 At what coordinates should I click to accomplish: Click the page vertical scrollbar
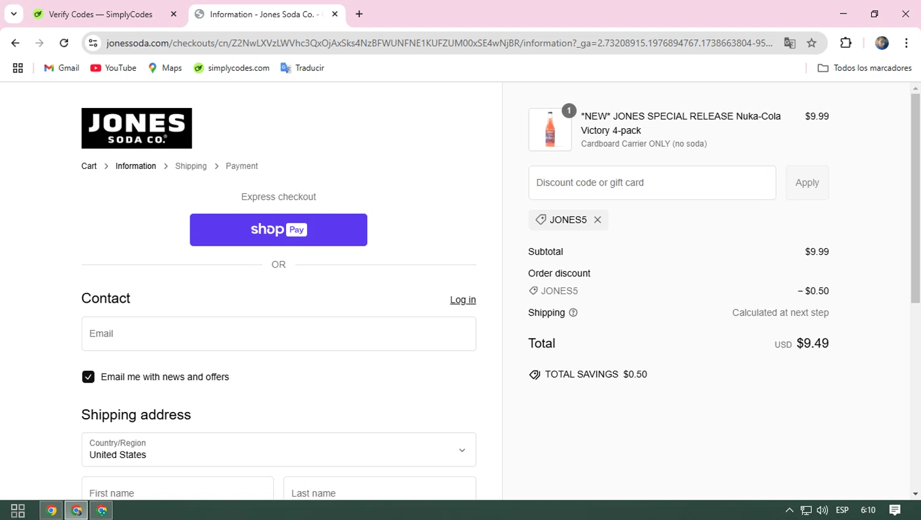(x=915, y=198)
